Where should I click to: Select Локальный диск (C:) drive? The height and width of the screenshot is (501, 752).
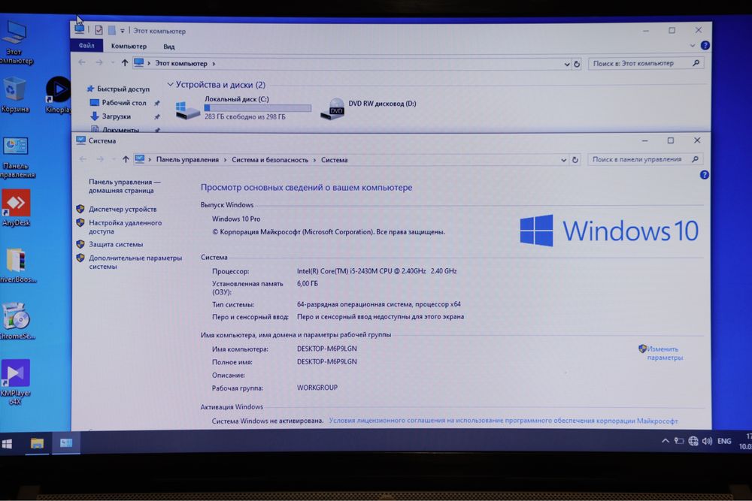242,107
